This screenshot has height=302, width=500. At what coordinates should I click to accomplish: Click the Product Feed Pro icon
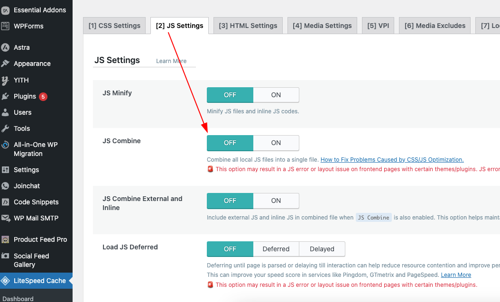5,239
